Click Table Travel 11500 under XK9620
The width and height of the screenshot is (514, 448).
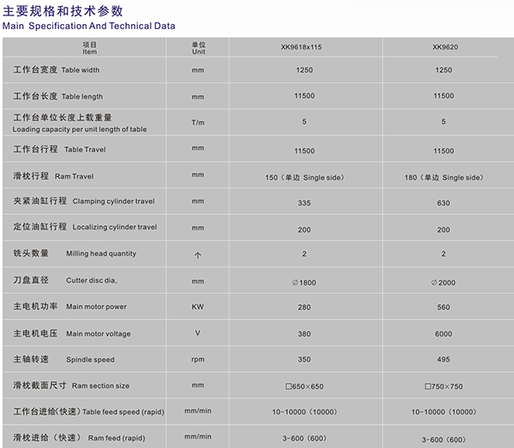(x=444, y=151)
